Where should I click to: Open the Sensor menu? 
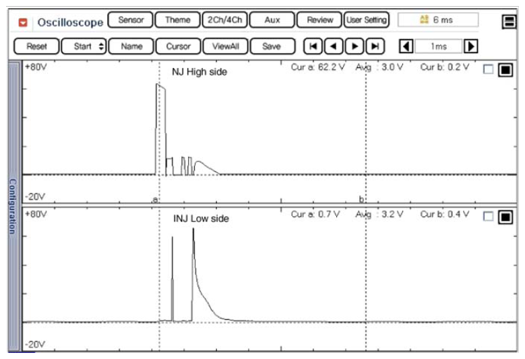click(x=131, y=20)
